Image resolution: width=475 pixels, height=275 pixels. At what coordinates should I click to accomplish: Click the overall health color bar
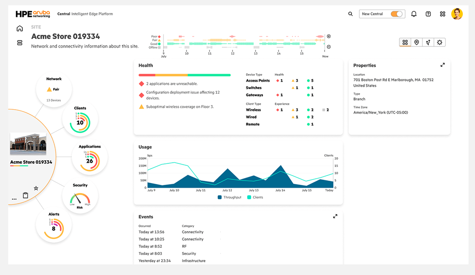(184, 75)
